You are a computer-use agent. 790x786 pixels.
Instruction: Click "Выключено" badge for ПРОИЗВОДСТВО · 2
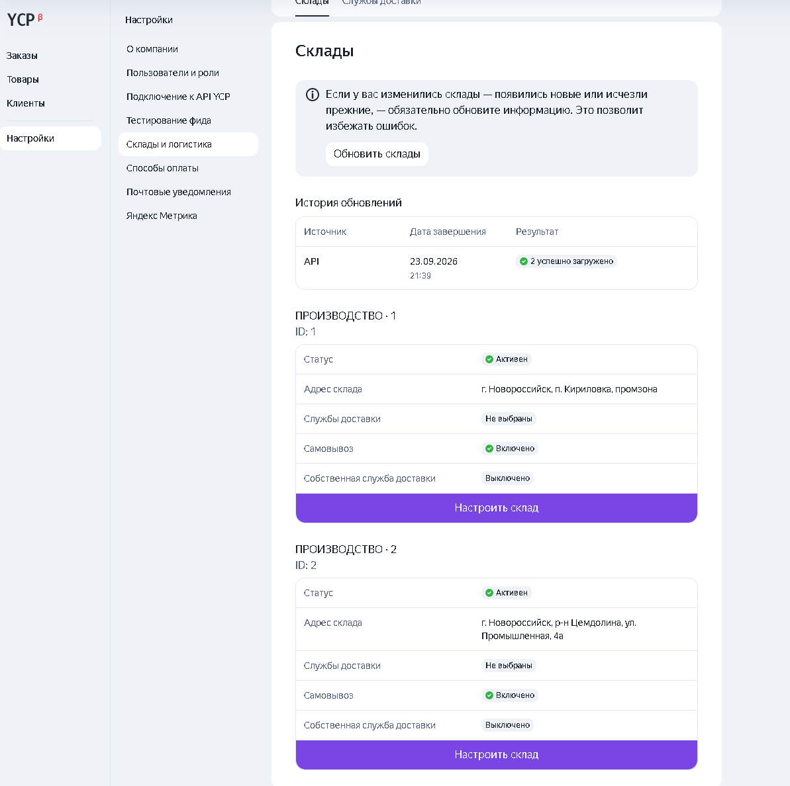pos(508,725)
